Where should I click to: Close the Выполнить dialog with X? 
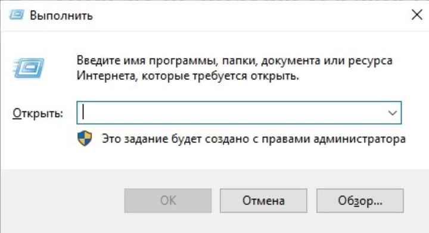pyautogui.click(x=416, y=15)
